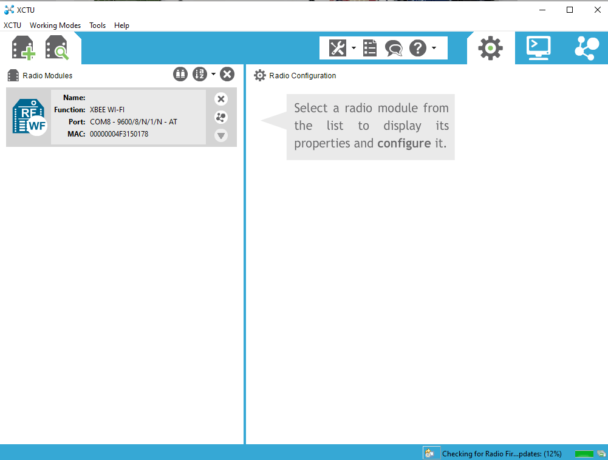Click the Add a radio module icon
Screen dimensions: 608x460
(24, 48)
